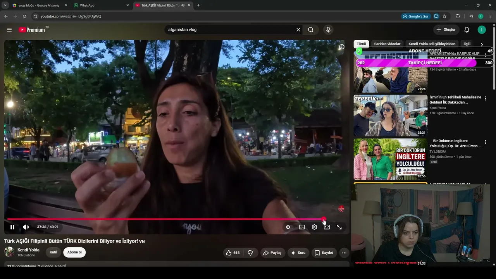This screenshot has width=496, height=279.
Task: Show more filter chips with the arrow
Action: coord(482,45)
